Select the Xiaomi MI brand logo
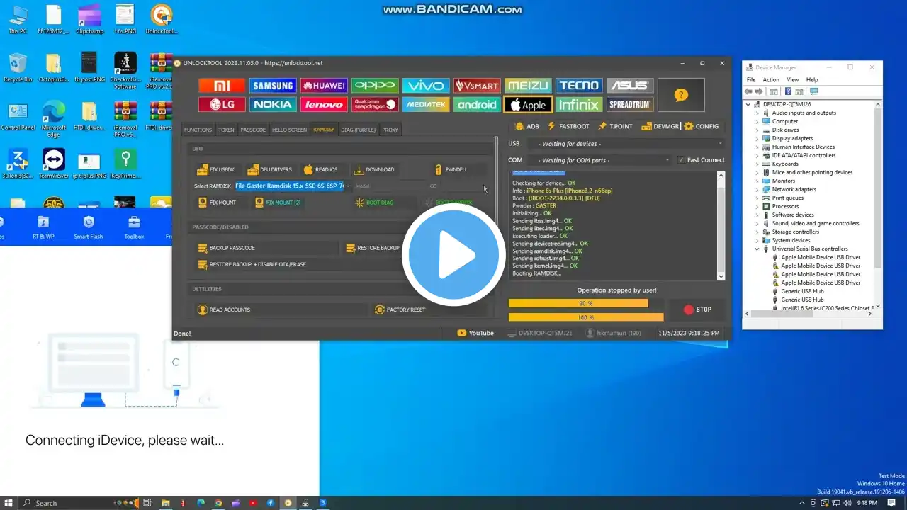This screenshot has height=510, width=907. [222, 86]
